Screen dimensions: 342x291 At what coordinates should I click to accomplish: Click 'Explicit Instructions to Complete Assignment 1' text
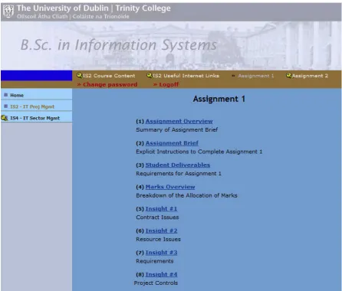click(199, 152)
